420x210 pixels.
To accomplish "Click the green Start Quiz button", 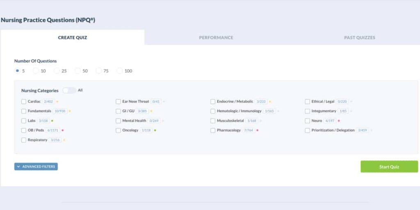I will click(389, 167).
